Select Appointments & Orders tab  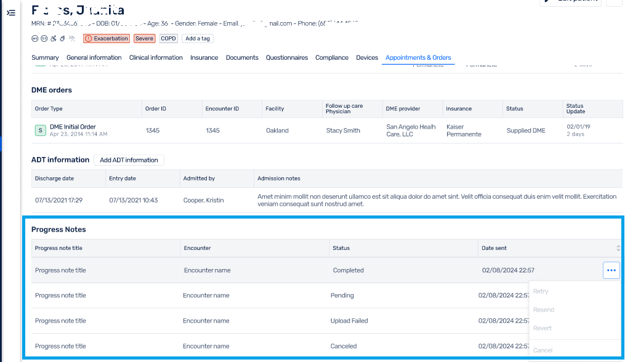tap(418, 57)
